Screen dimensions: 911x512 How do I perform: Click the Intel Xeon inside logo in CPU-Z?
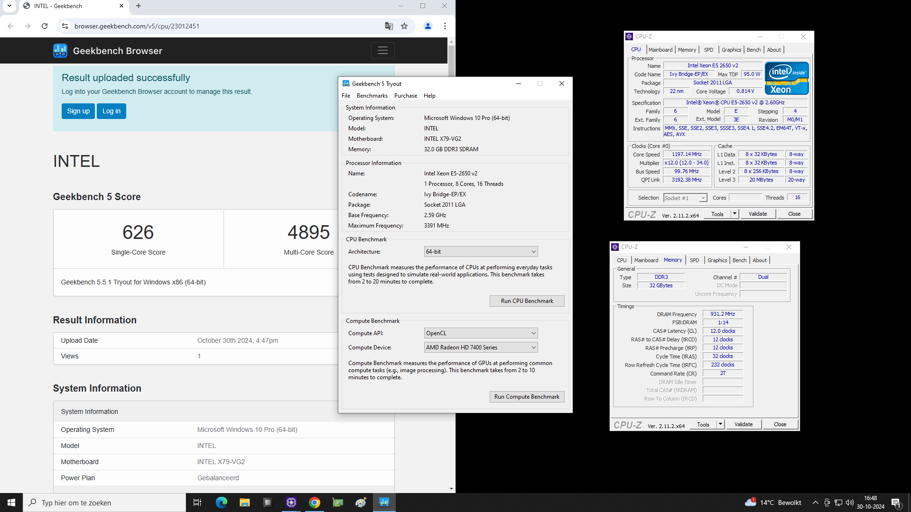787,78
